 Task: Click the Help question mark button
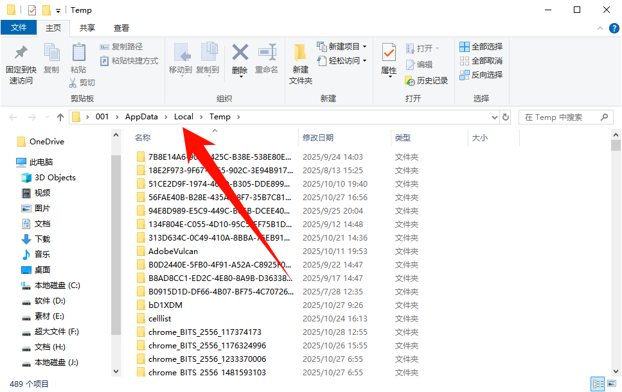[614, 28]
